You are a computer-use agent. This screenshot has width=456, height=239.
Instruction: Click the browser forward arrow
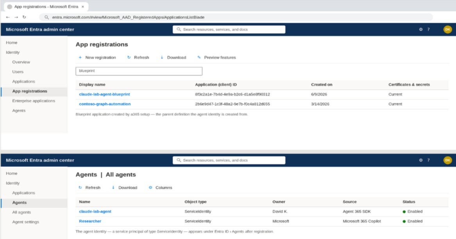[x=16, y=17]
